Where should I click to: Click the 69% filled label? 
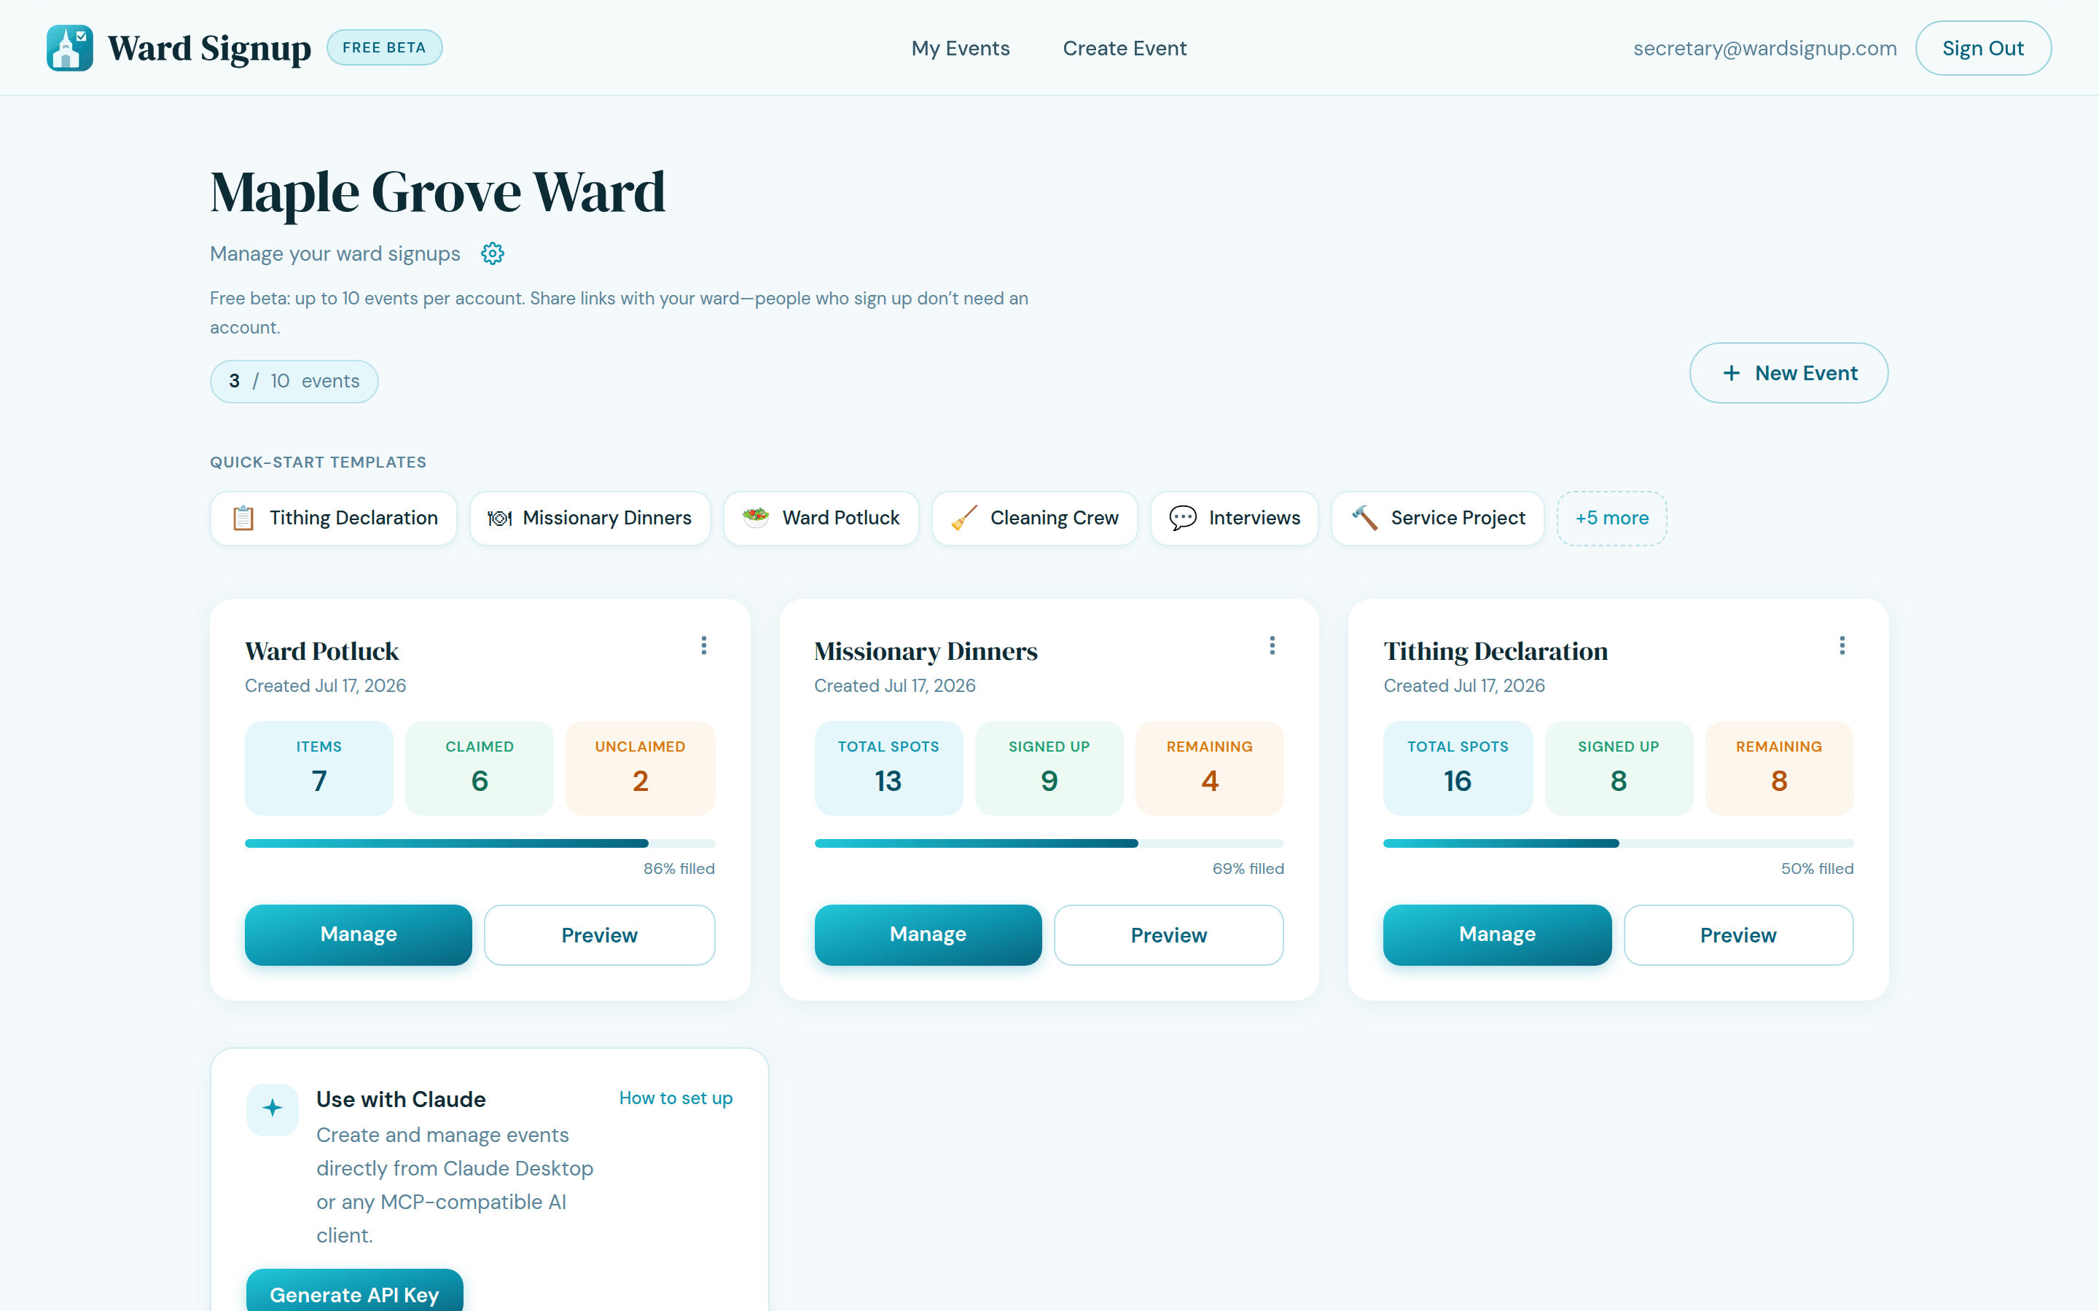1248,869
